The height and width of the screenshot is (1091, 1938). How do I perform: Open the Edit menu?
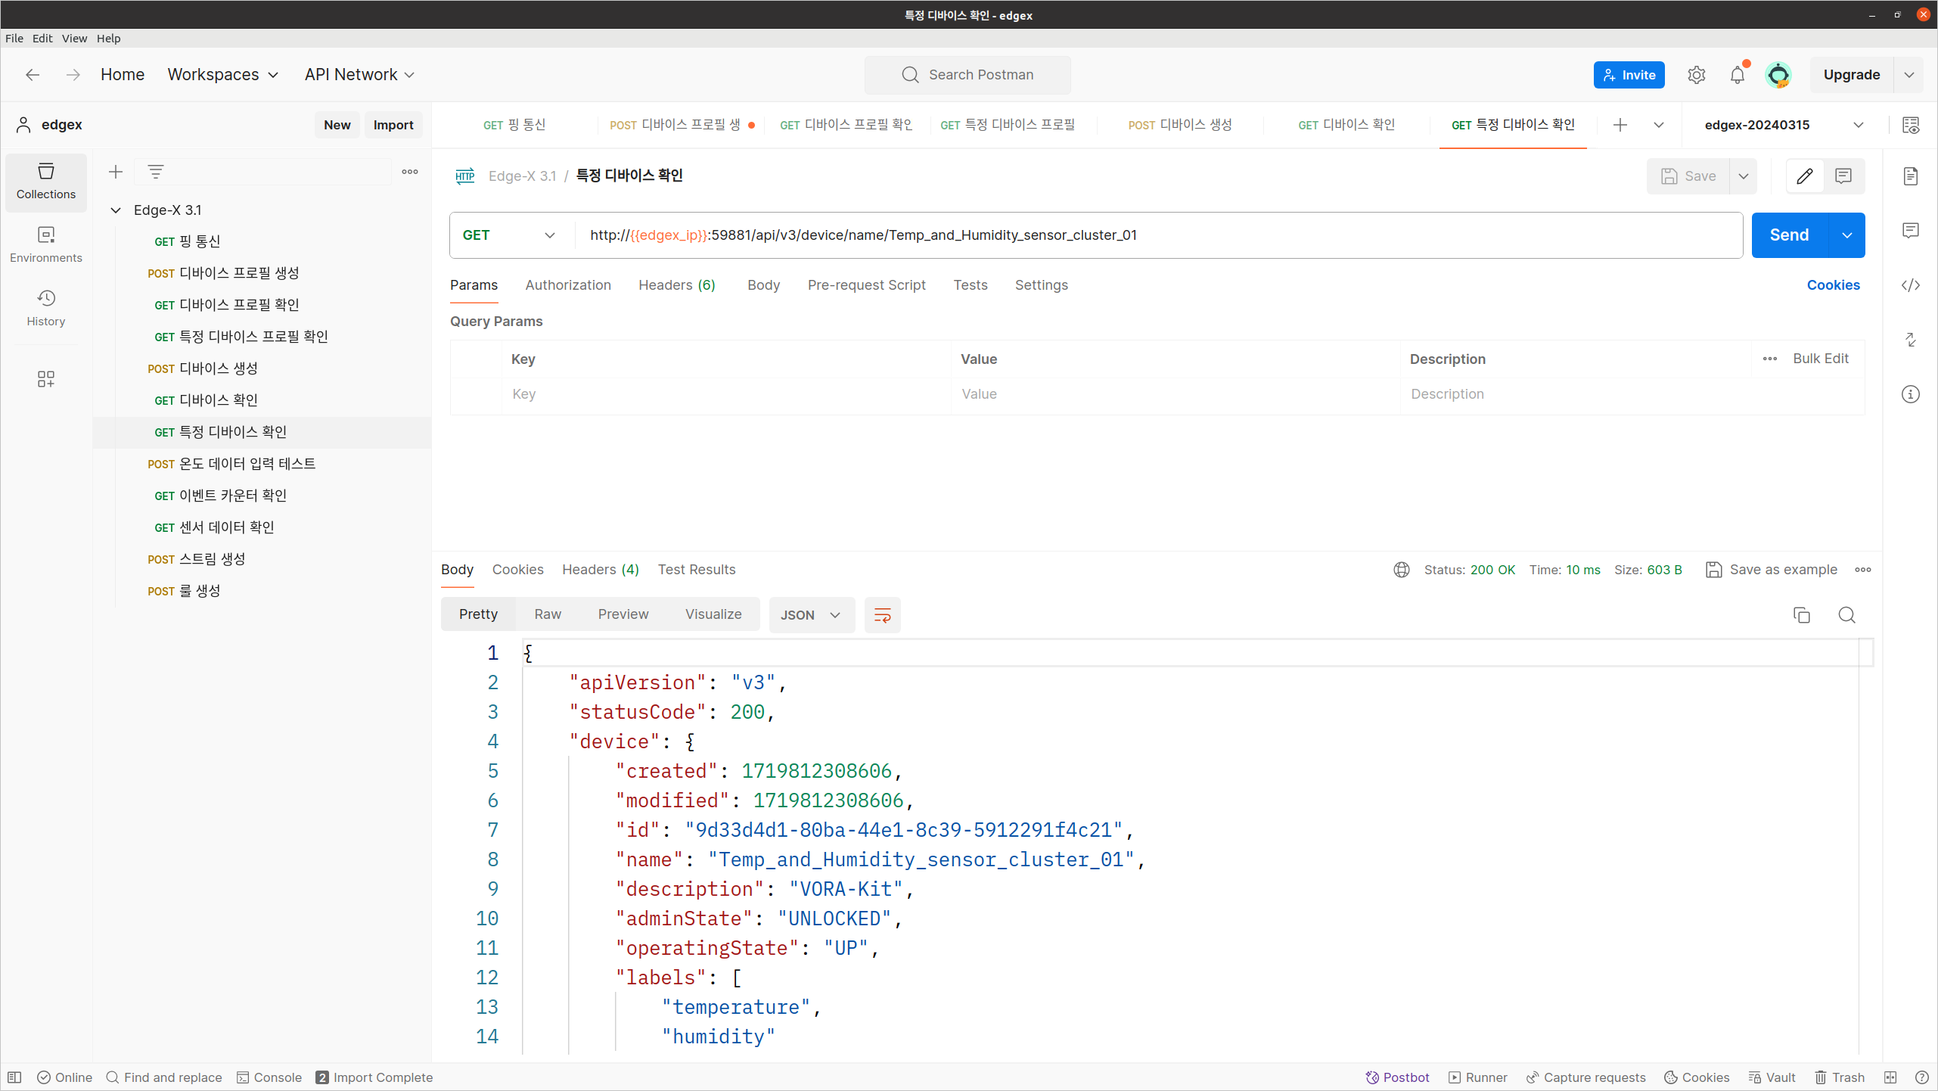tap(42, 38)
